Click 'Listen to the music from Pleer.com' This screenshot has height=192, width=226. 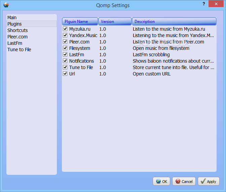click(x=168, y=42)
